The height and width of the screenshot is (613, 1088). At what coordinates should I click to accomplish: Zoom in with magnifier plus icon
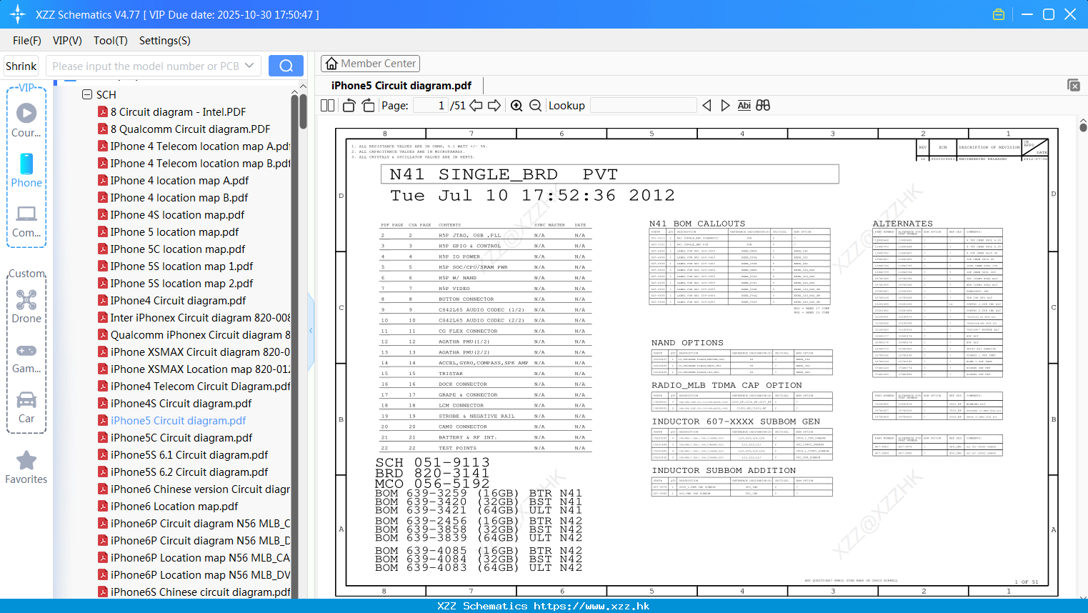(516, 106)
